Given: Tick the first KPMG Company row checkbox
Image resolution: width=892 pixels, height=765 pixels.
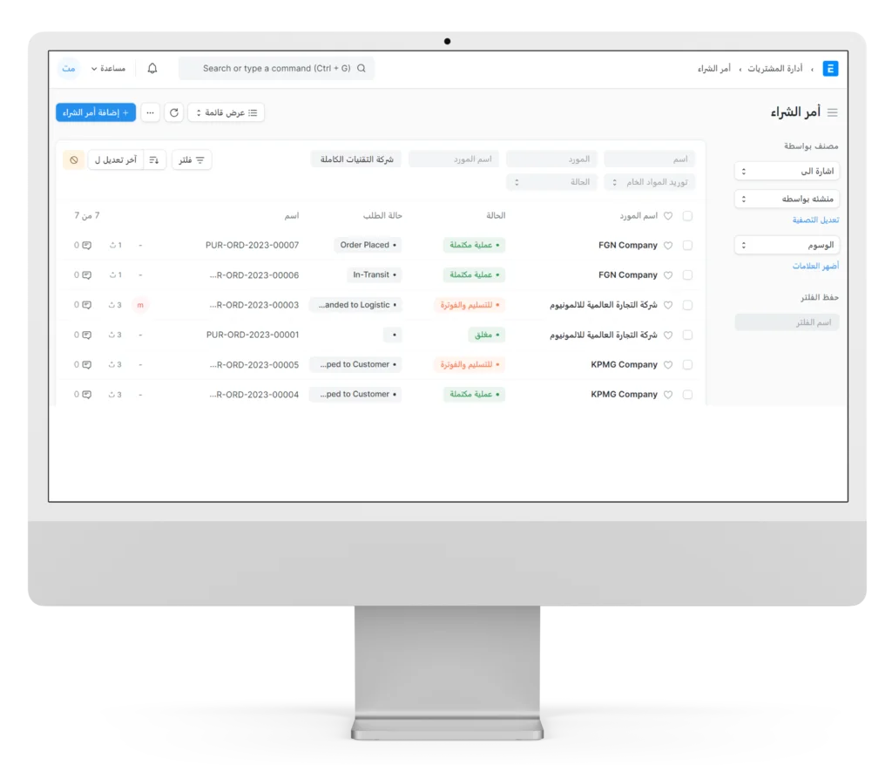Looking at the screenshot, I should 687,365.
